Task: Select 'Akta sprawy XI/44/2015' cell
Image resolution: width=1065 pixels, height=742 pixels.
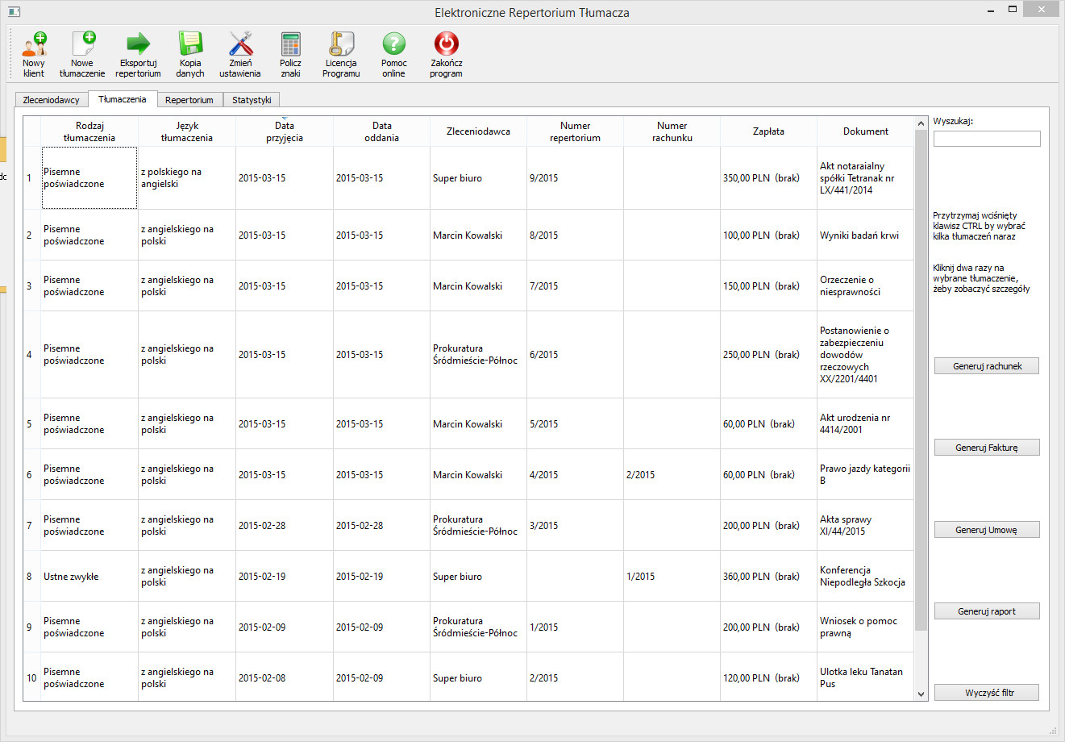Action: (x=866, y=526)
